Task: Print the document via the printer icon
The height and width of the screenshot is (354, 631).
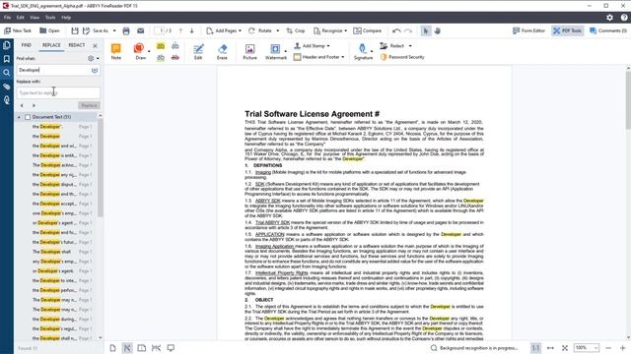Action: pyautogui.click(x=126, y=30)
